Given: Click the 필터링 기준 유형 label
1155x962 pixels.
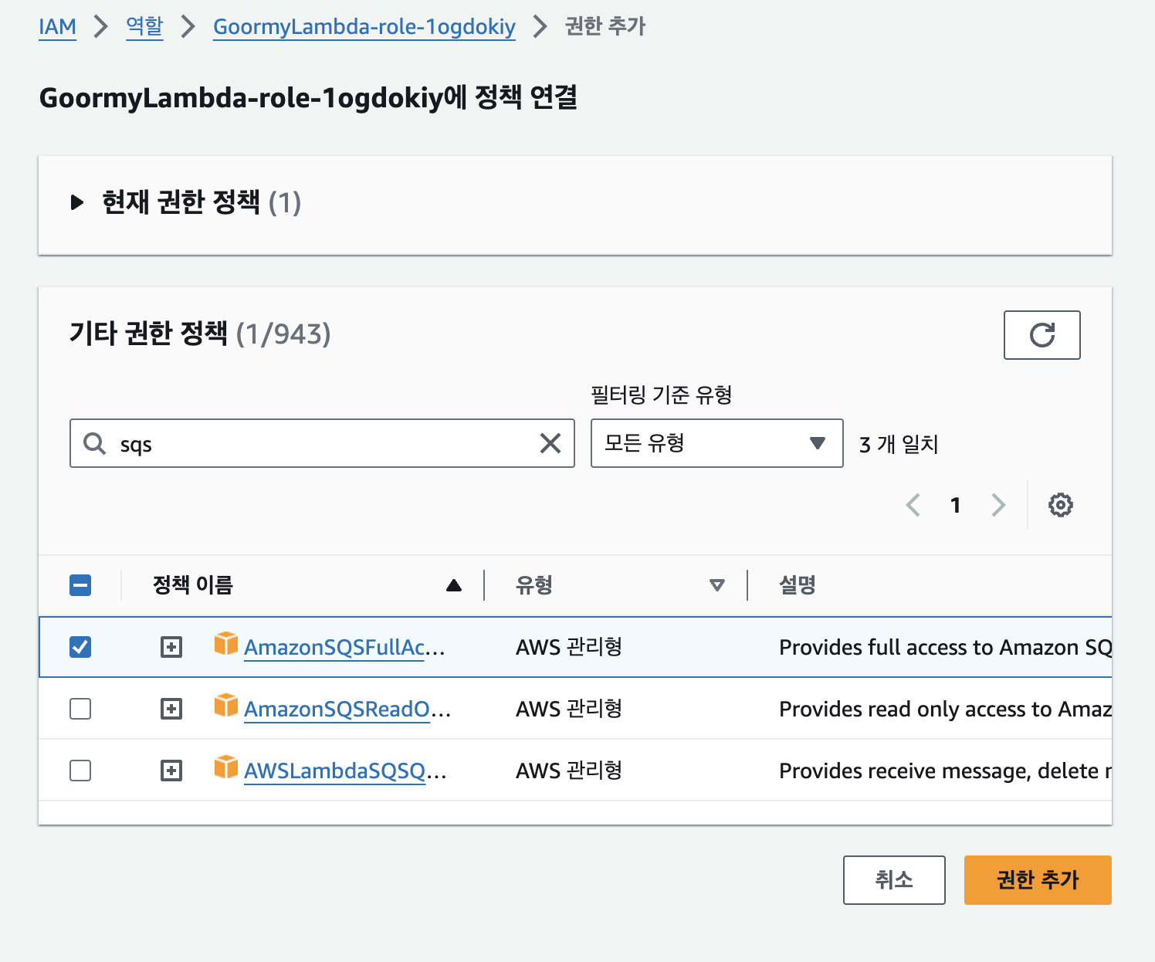Looking at the screenshot, I should [661, 395].
